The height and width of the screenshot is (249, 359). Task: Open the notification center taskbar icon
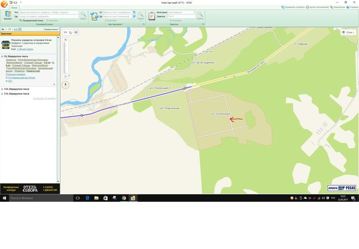pos(353,198)
